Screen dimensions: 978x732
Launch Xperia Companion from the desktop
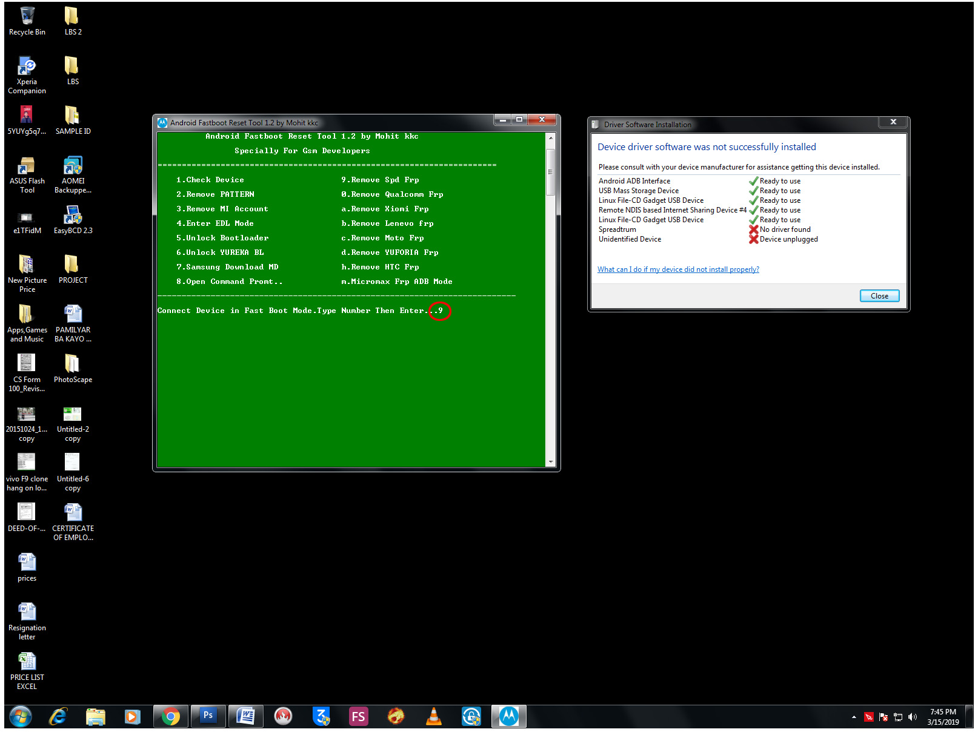tap(27, 75)
